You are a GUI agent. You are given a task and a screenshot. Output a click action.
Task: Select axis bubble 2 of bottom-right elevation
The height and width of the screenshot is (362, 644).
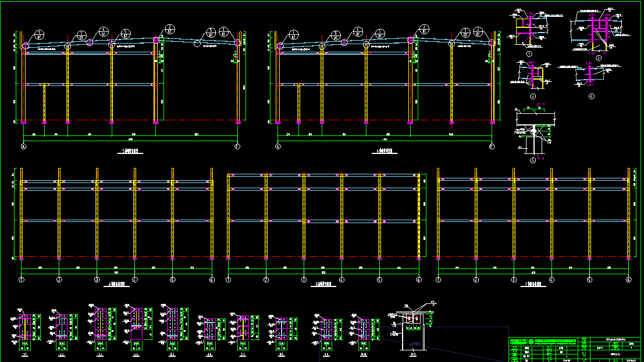[x=476, y=279]
